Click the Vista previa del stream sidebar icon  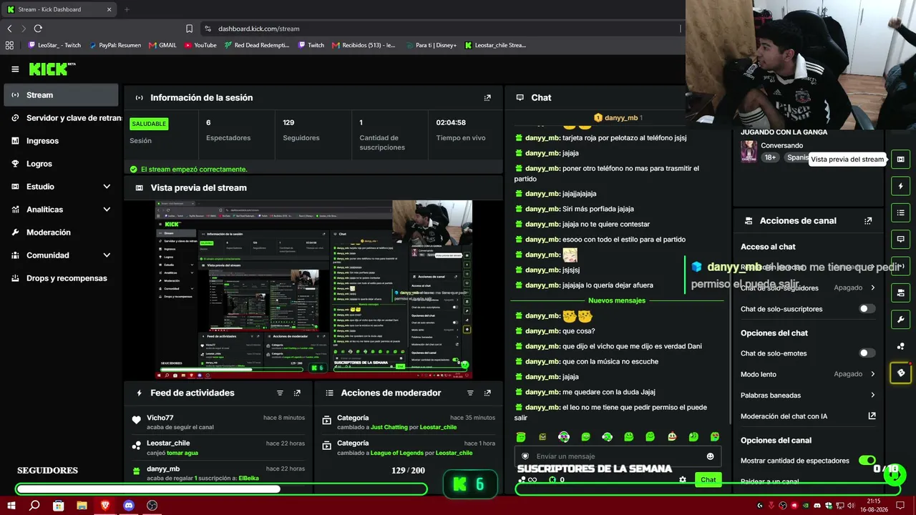[x=900, y=160]
